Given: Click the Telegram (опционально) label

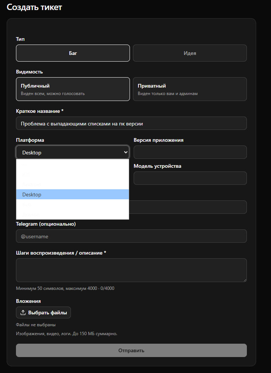Looking at the screenshot, I should point(46,224).
